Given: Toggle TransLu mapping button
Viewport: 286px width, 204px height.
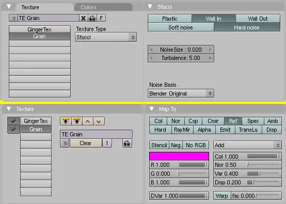Looking at the screenshot, I should [x=248, y=130].
